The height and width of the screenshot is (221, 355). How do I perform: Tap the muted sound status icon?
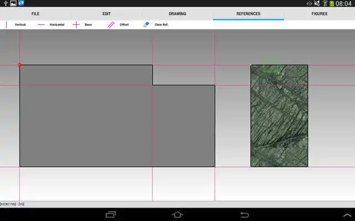[x=317, y=3]
